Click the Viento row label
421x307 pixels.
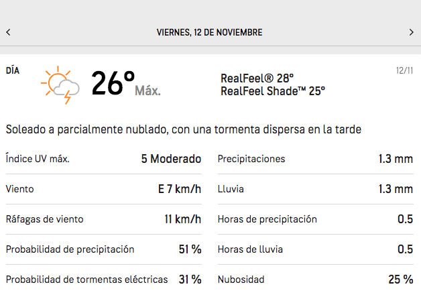(19, 189)
